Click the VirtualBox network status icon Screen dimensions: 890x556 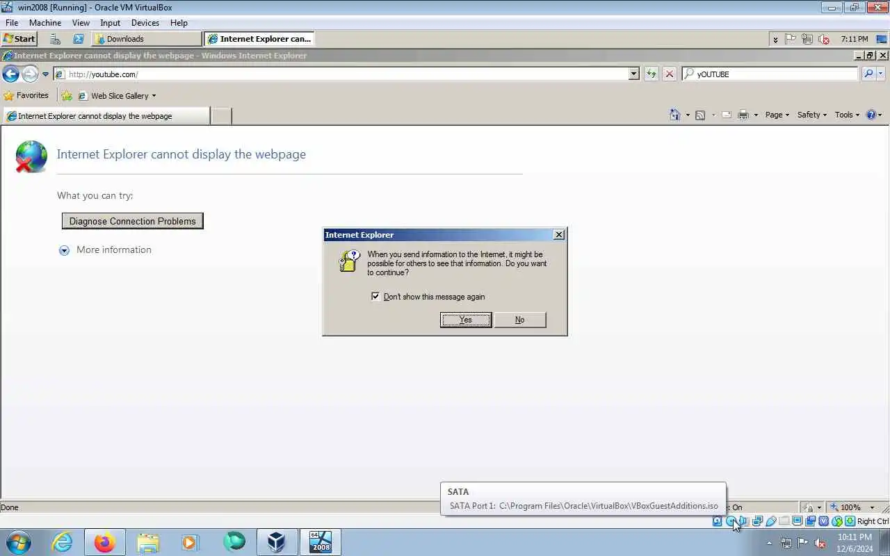pos(757,521)
